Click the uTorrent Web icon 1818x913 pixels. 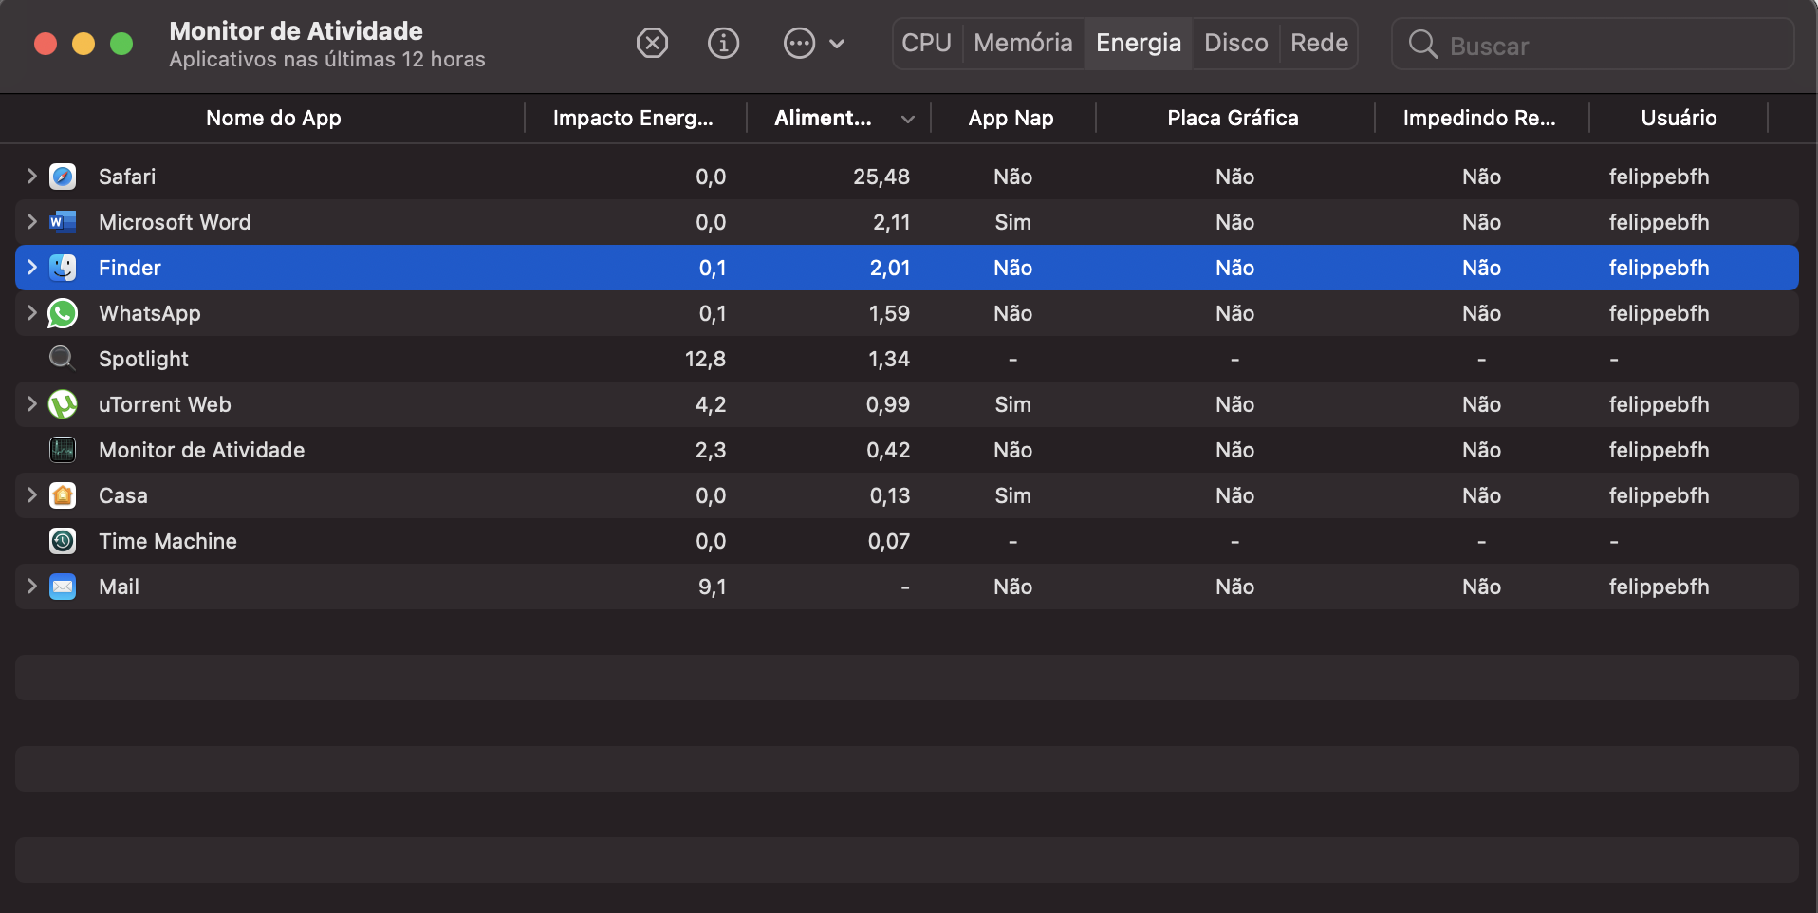coord(63,404)
